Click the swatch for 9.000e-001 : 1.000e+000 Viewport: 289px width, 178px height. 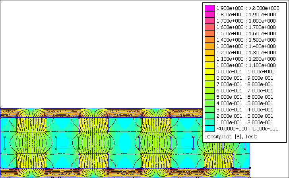click(209, 71)
